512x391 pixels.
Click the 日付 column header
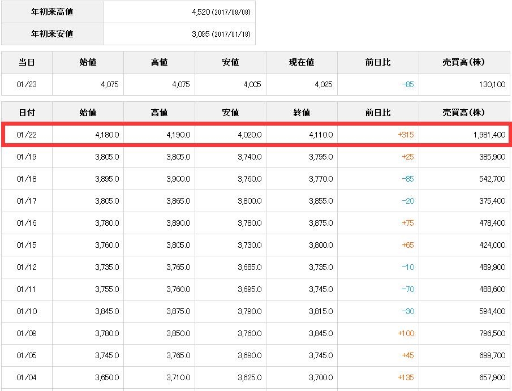point(27,113)
